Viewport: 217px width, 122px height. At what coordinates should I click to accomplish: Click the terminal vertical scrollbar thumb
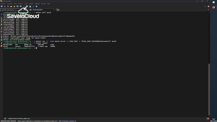click(x=209, y=89)
